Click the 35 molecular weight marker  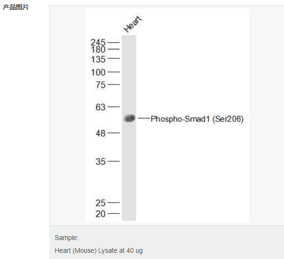point(101,161)
